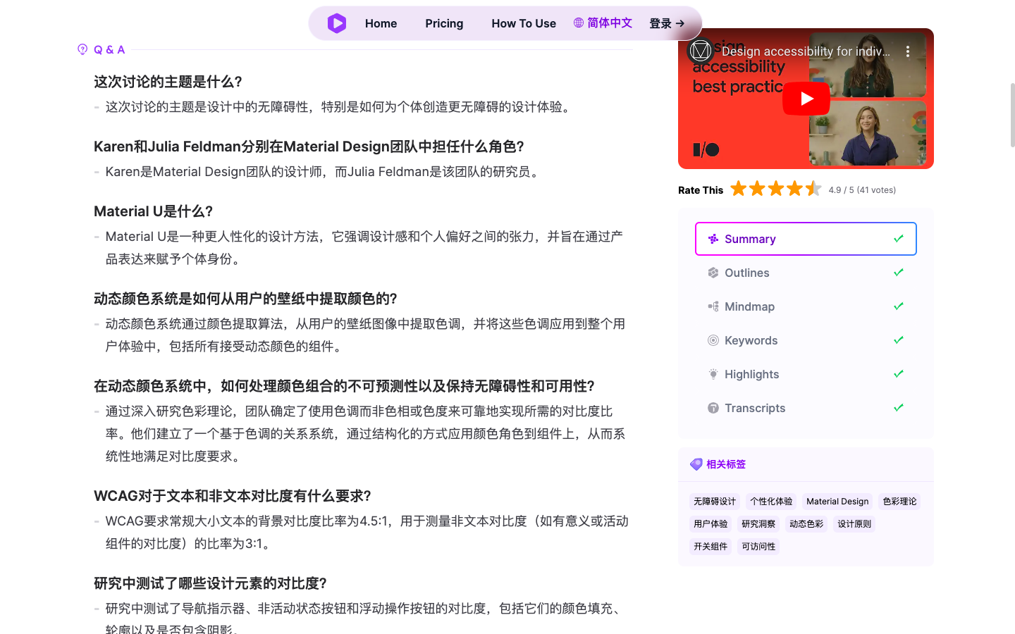Viewport: 1015px width, 634px height.
Task: Select the Material Design tag
Action: (x=837, y=502)
